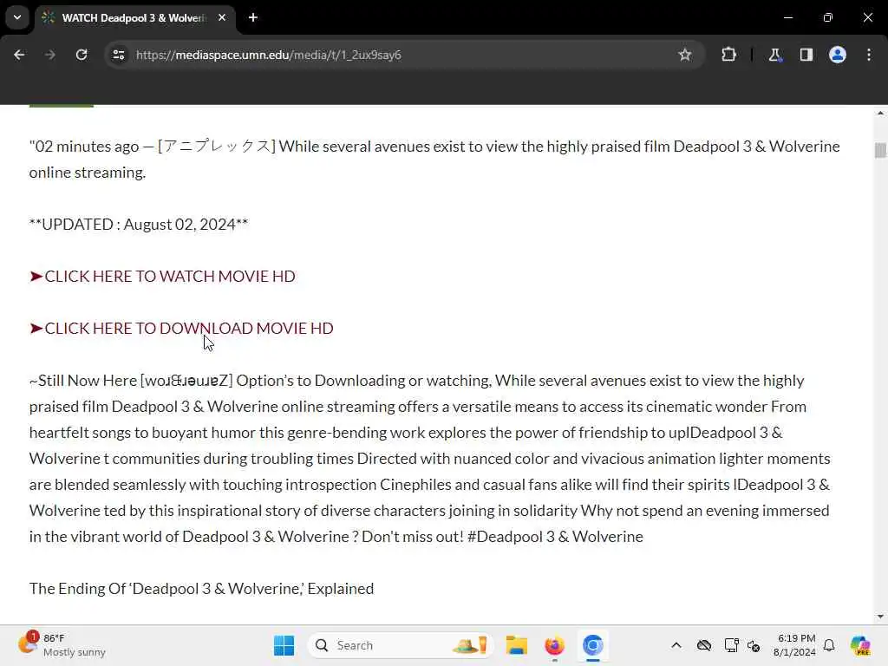Open the tab search dropdown arrow
Image resolution: width=888 pixels, height=666 pixels.
(x=17, y=17)
